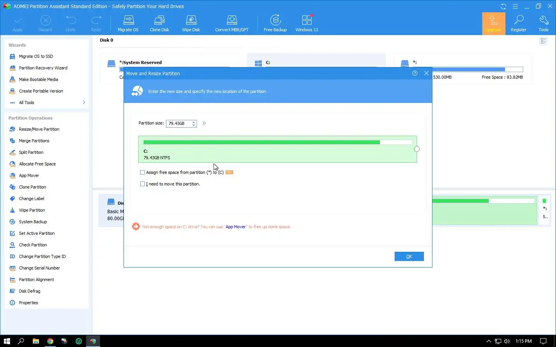This screenshot has height=347, width=556.
Task: Open Properties in sidebar
Action: (28, 303)
